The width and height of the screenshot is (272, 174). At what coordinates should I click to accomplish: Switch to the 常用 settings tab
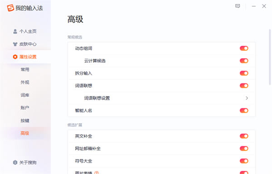pos(25,69)
